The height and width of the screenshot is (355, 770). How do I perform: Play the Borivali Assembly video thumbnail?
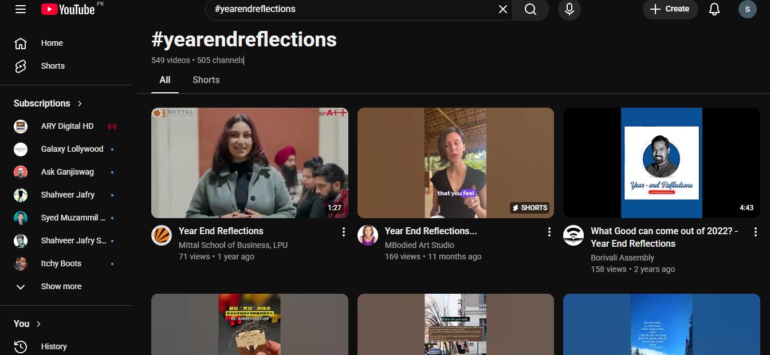click(x=661, y=162)
